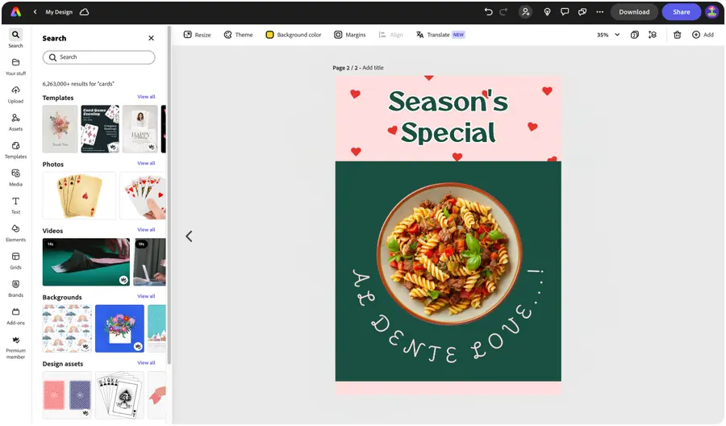The height and width of the screenshot is (426, 726).
Task: Select the Season's Special heading on canvas
Action: click(449, 117)
